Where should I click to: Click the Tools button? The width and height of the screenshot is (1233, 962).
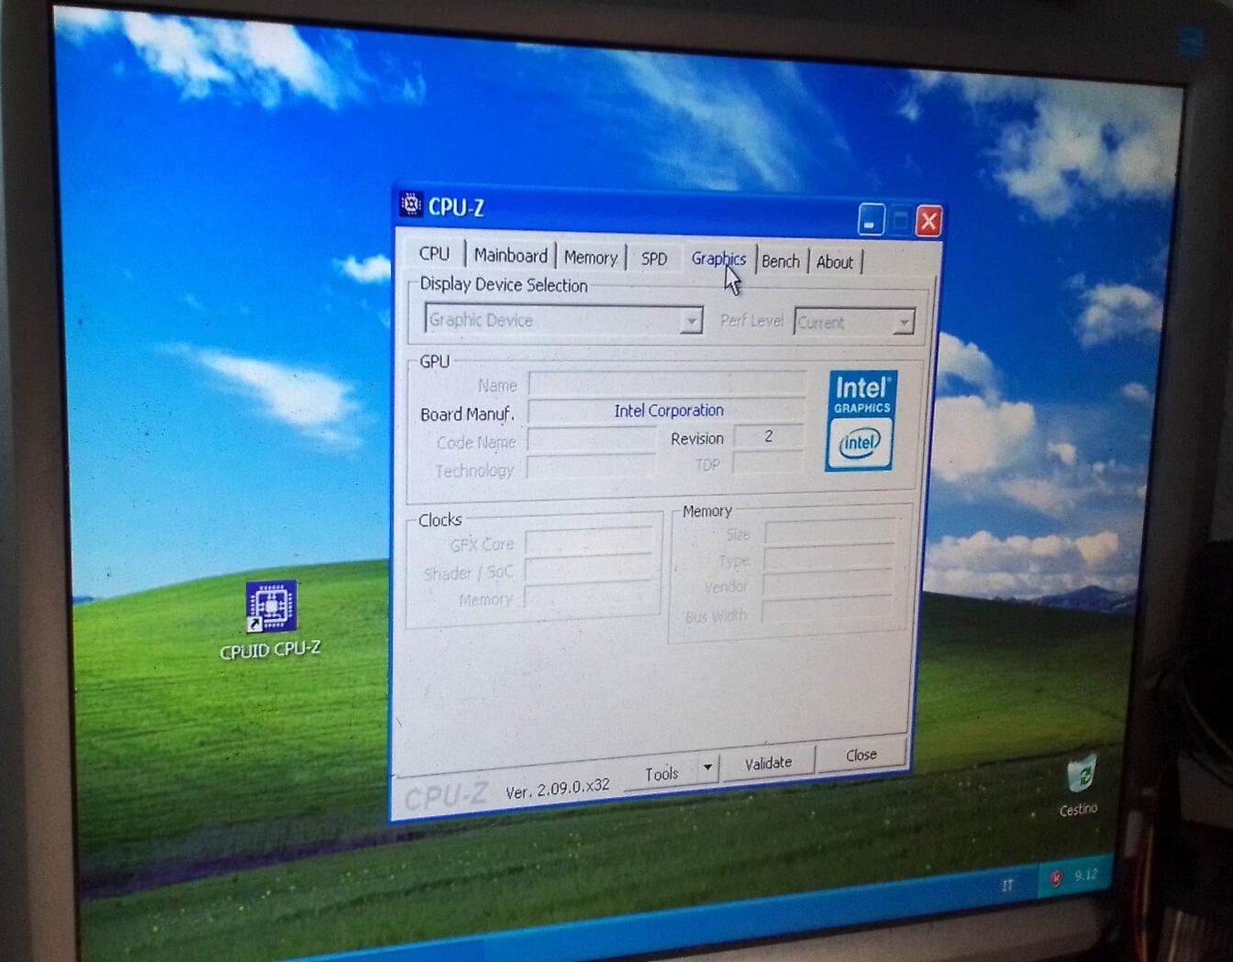click(x=661, y=774)
